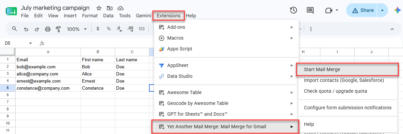Open the Gemini sparkle icon
This screenshot has height=134, width=403.
click(x=397, y=10)
